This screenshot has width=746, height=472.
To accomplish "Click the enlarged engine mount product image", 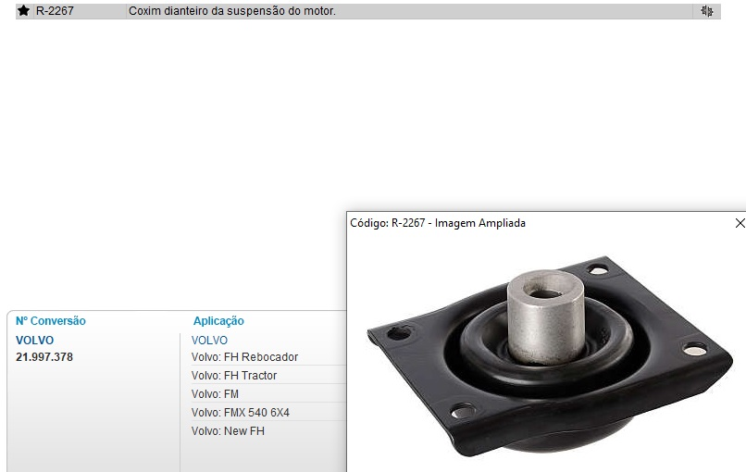I will [x=550, y=357].
